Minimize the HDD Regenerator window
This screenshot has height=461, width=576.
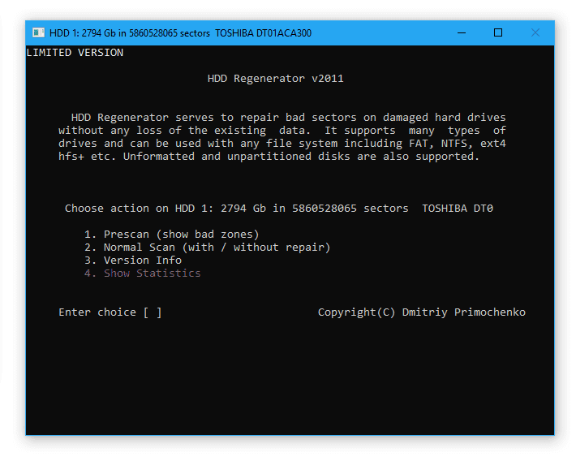coord(462,32)
